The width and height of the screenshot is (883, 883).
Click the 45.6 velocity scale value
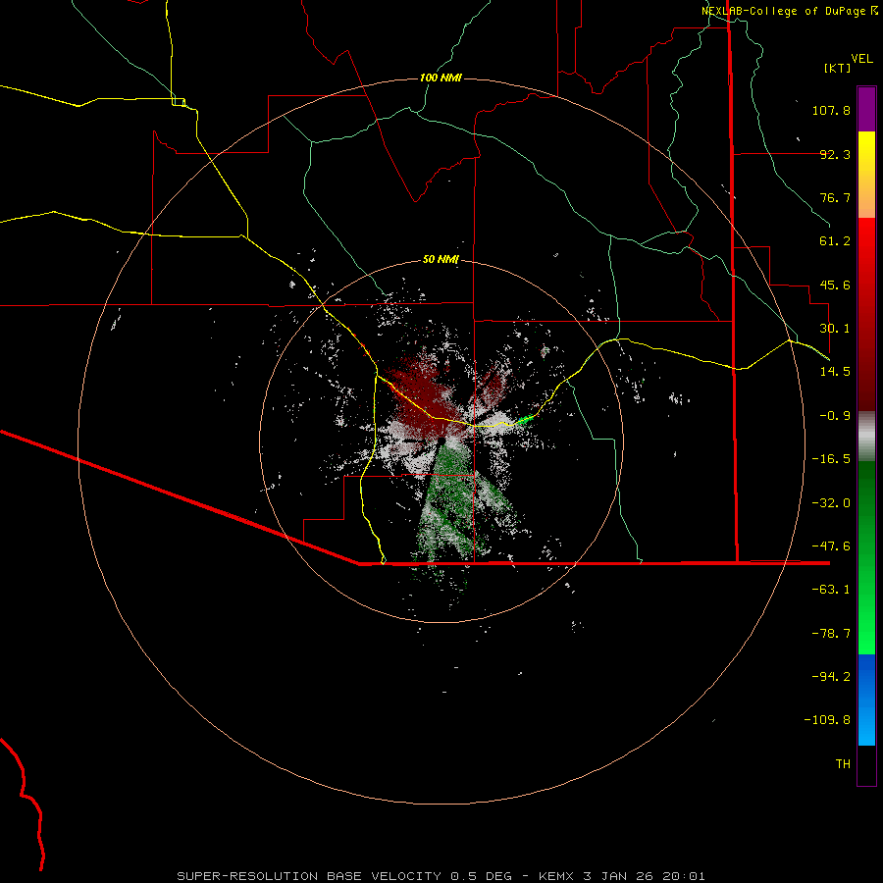click(x=835, y=285)
